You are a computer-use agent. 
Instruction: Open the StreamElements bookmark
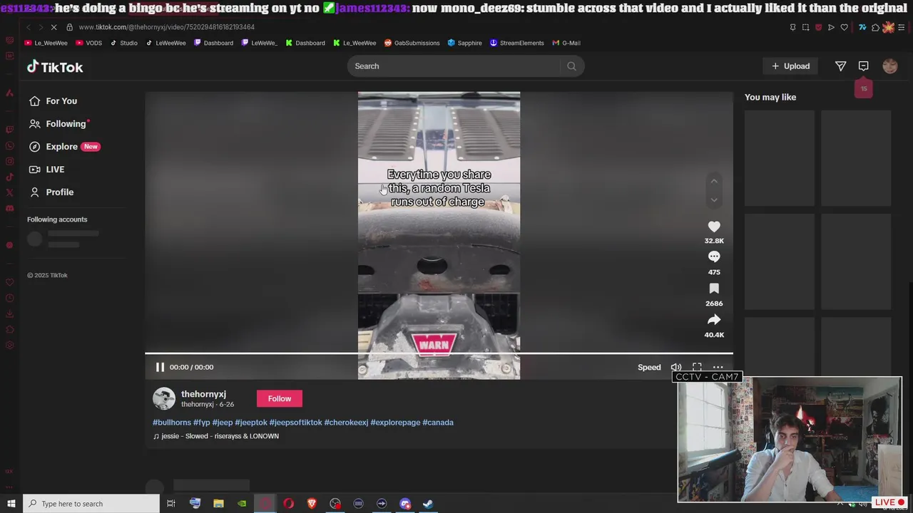pos(516,43)
